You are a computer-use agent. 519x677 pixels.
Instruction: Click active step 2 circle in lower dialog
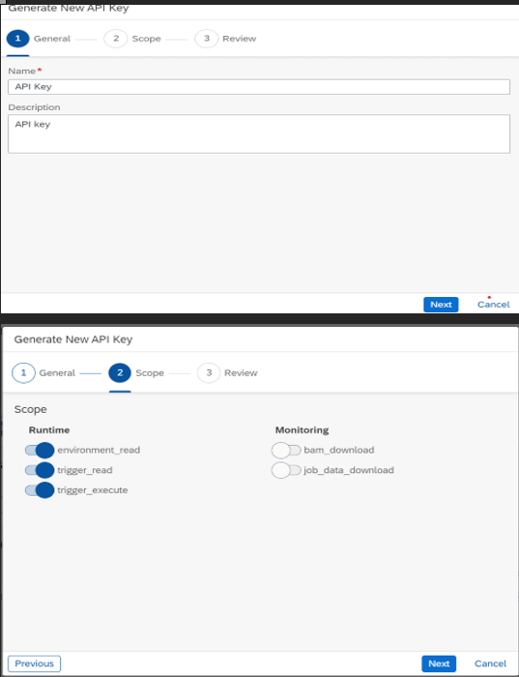tap(120, 372)
